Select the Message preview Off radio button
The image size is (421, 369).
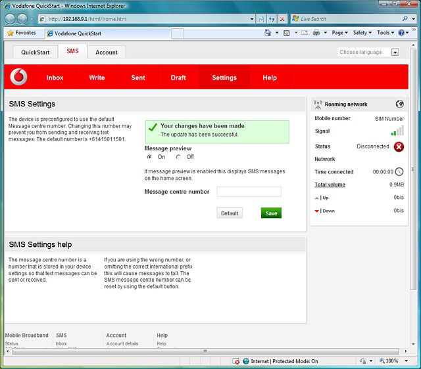click(x=178, y=157)
